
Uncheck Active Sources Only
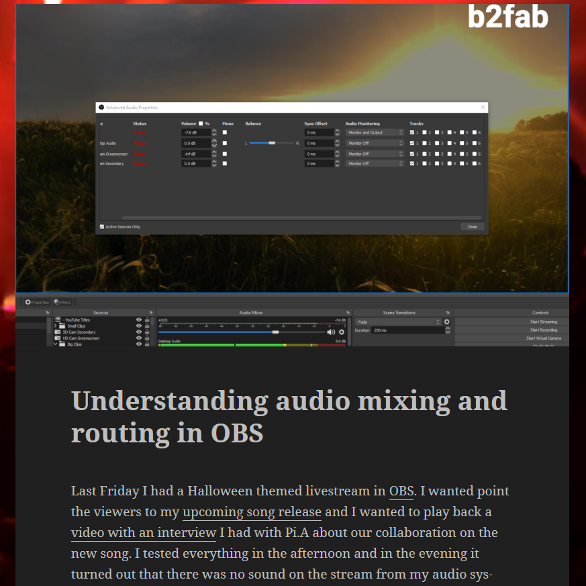coord(102,226)
